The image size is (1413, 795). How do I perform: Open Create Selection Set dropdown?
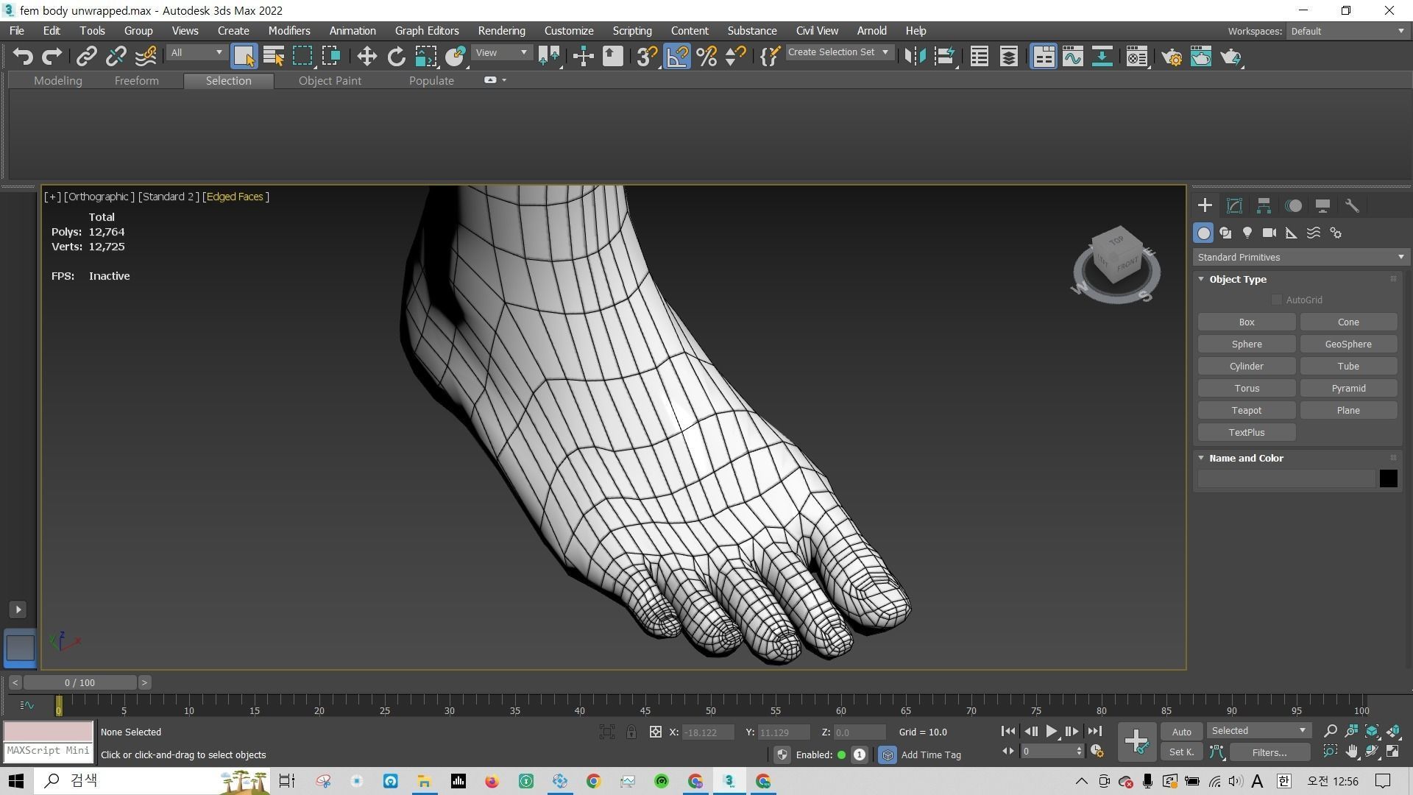tap(839, 52)
